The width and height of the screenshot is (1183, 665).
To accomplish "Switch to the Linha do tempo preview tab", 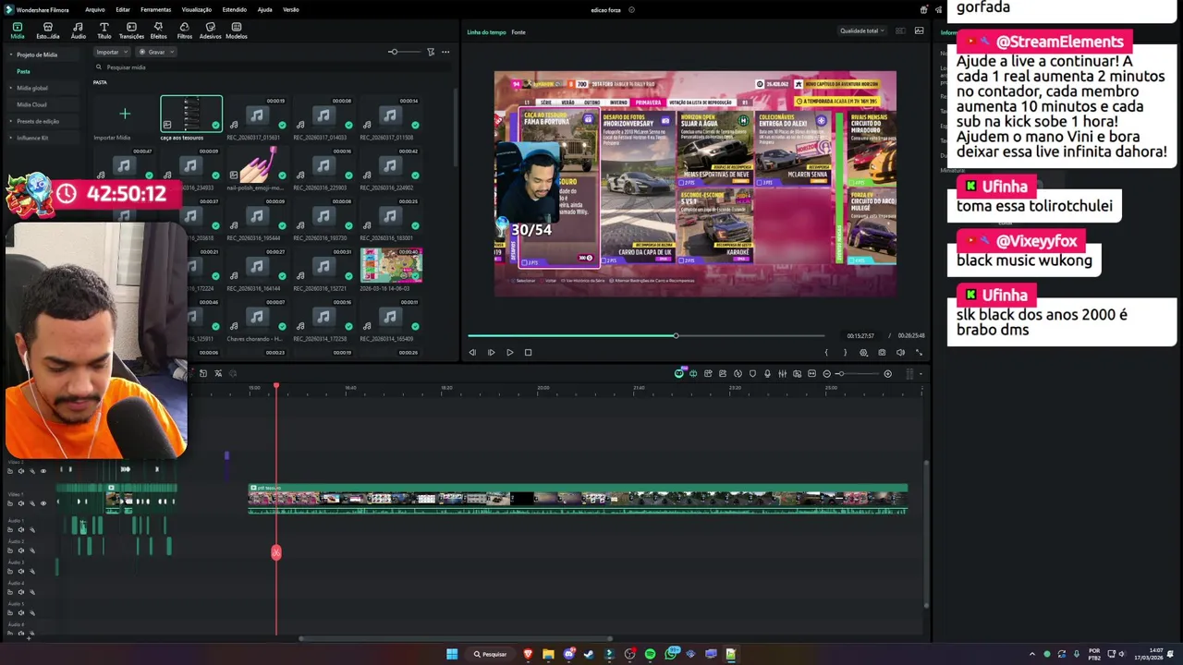I will click(x=486, y=32).
